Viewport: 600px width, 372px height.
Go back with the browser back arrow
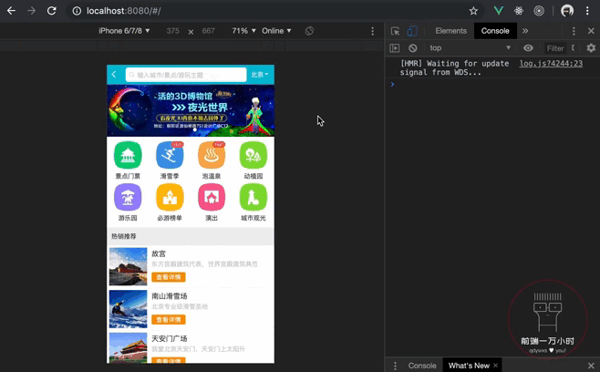(11, 11)
